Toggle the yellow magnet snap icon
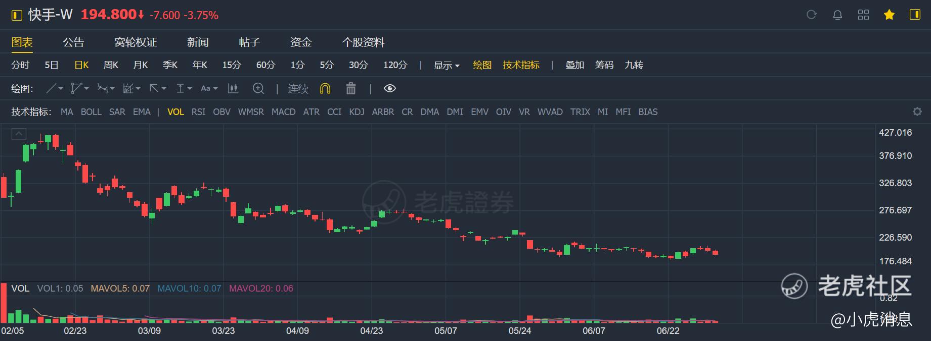The height and width of the screenshot is (341, 931). tap(325, 88)
